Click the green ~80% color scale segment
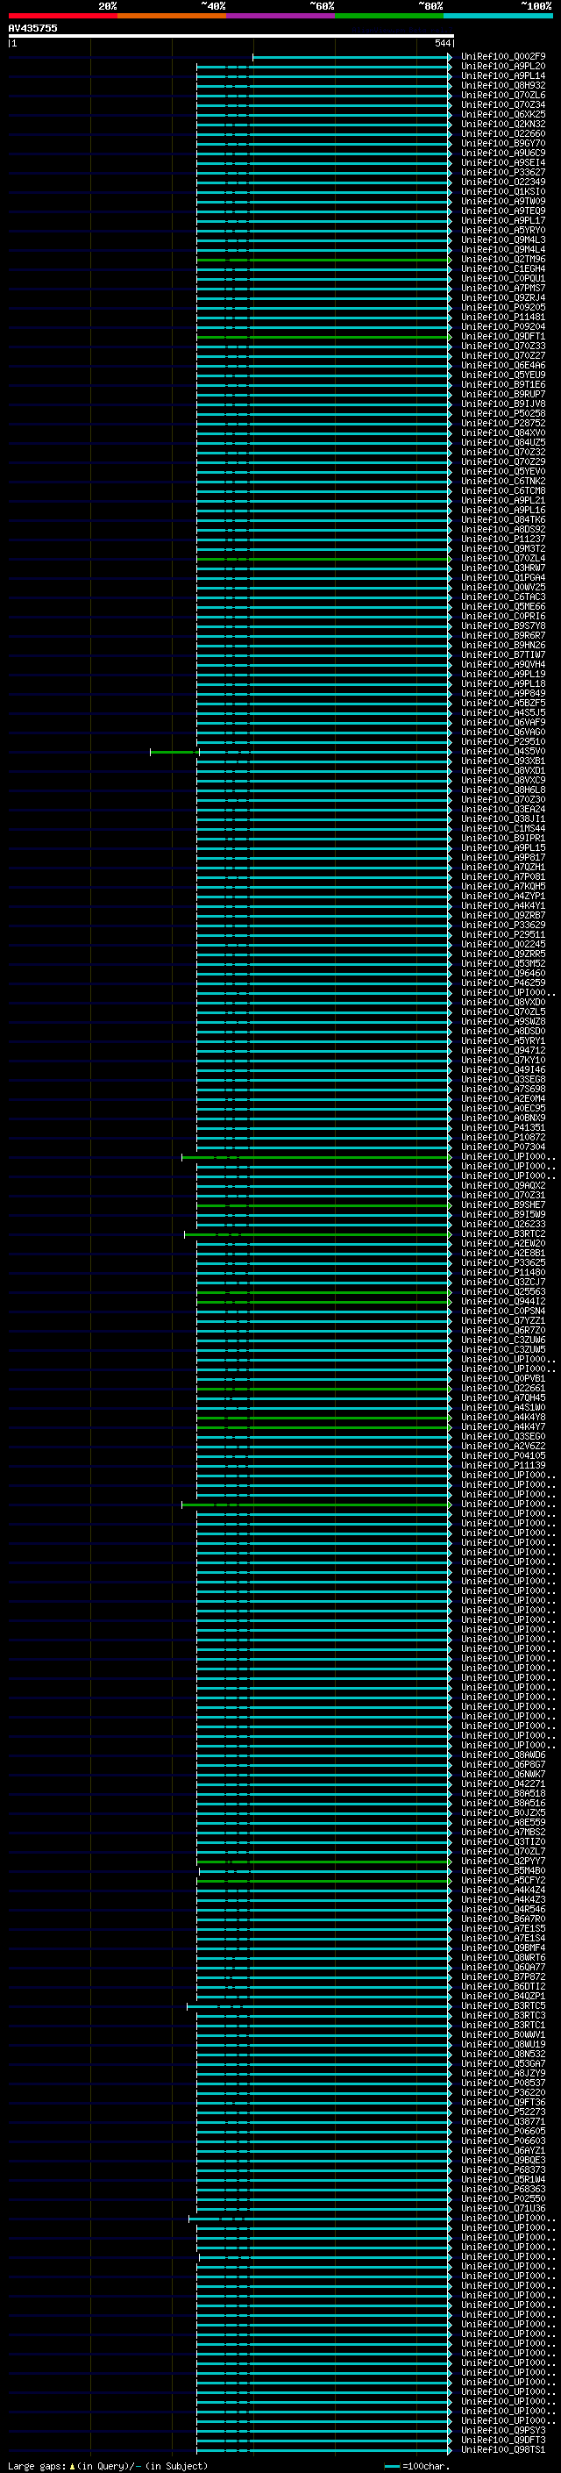This screenshot has width=561, height=2473. coord(389,16)
